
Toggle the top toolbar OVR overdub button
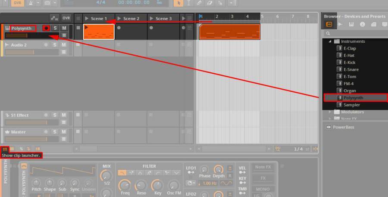point(17,3)
